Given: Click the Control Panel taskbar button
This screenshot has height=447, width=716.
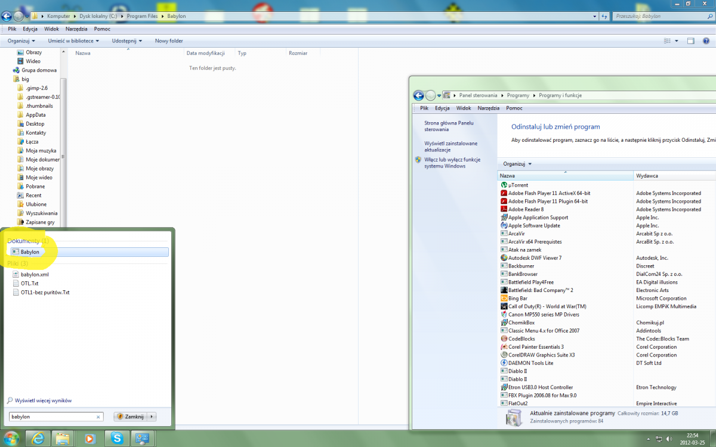Looking at the screenshot, I should point(143,438).
